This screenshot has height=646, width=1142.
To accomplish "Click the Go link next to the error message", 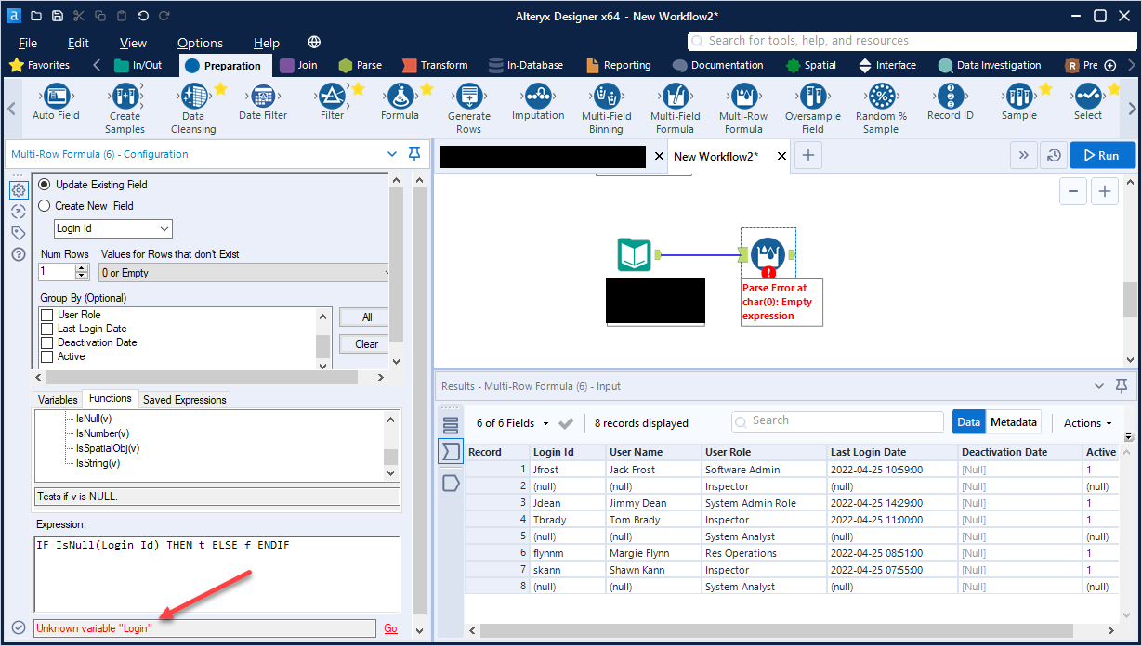I will (390, 628).
